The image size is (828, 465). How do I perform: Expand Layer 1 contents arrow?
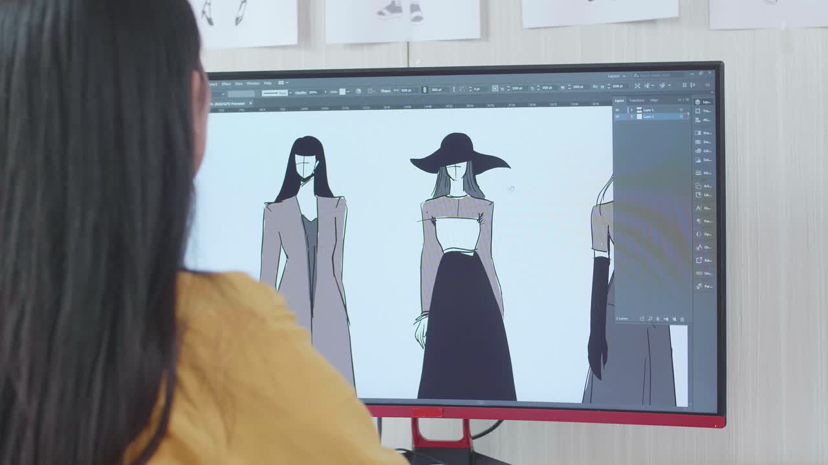tap(632, 110)
